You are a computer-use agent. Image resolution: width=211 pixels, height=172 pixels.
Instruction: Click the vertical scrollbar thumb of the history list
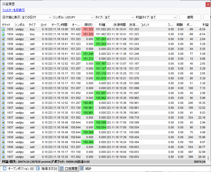(208, 158)
